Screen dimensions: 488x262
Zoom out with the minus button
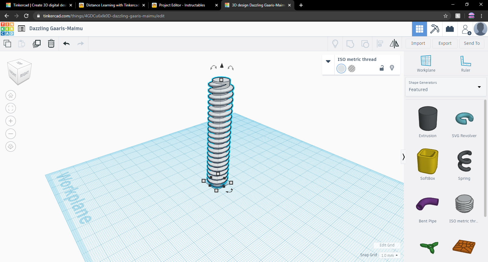pos(11,134)
